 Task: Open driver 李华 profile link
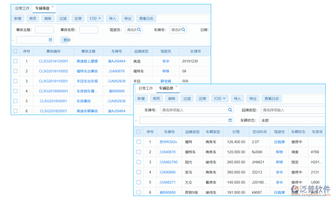[166, 61]
